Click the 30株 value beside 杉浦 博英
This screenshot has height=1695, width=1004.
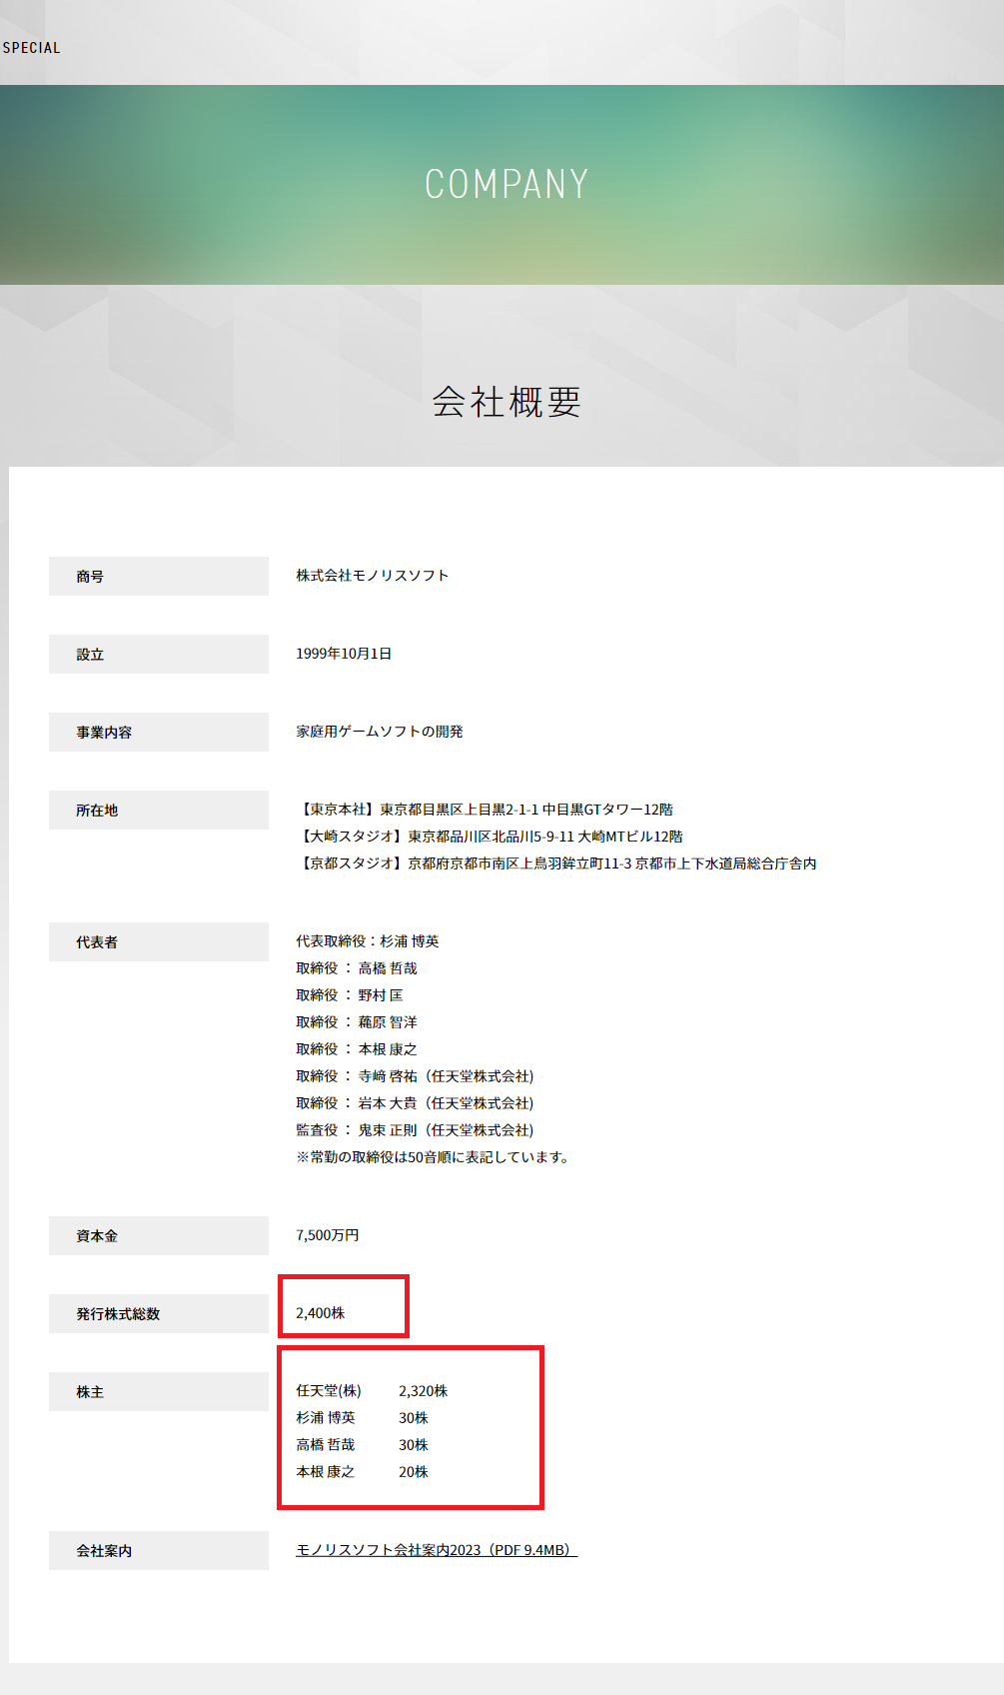(x=414, y=1418)
